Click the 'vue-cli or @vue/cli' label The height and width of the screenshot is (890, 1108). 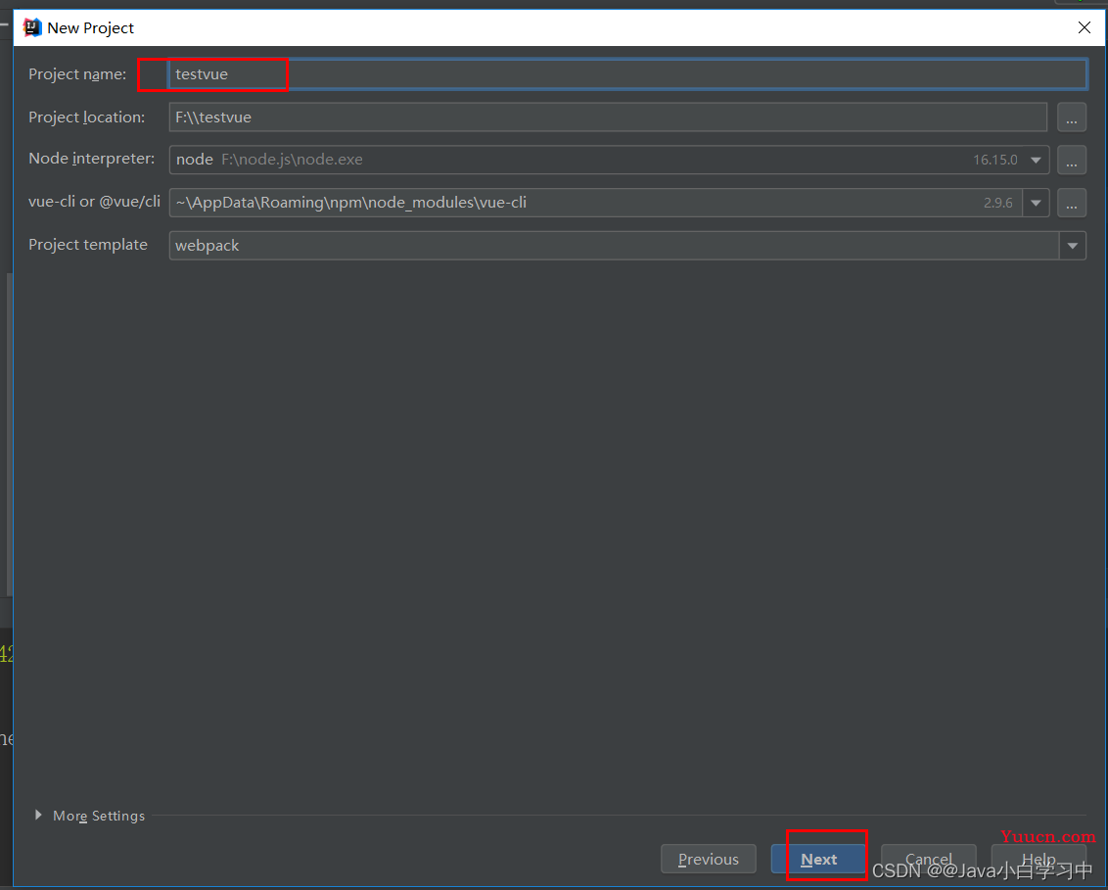[x=94, y=202]
